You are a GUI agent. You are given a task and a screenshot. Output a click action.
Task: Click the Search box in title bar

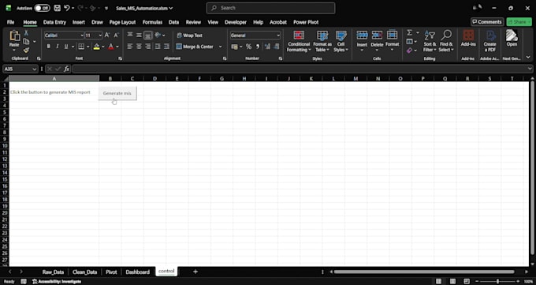270,8
